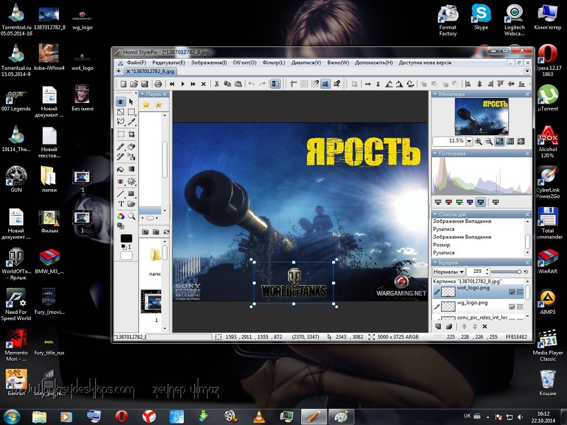Click the Save floppy disk icon

pos(144,84)
